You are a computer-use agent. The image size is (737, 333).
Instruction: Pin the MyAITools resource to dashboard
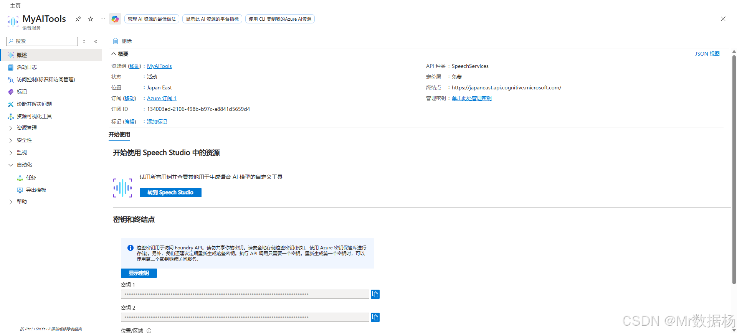click(78, 19)
